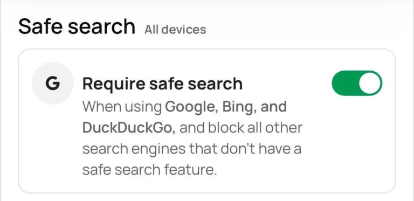
Task: Click the line search engines that don't have a
Action: (x=192, y=149)
